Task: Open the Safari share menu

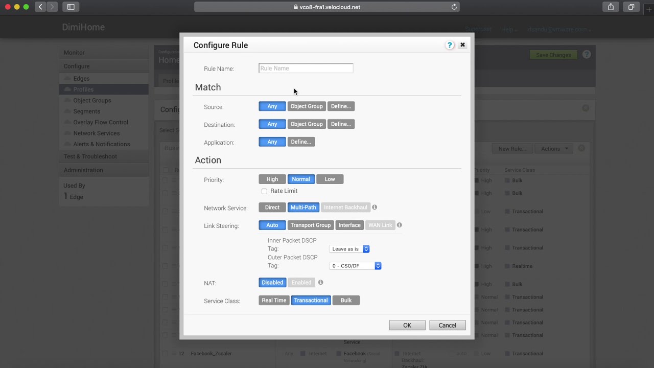Action: pyautogui.click(x=611, y=7)
